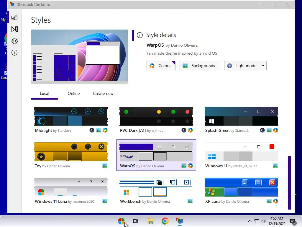302x227 pixels.
Task: Open the style editor ruler-and-pencil sidebar icon
Action: (14, 29)
